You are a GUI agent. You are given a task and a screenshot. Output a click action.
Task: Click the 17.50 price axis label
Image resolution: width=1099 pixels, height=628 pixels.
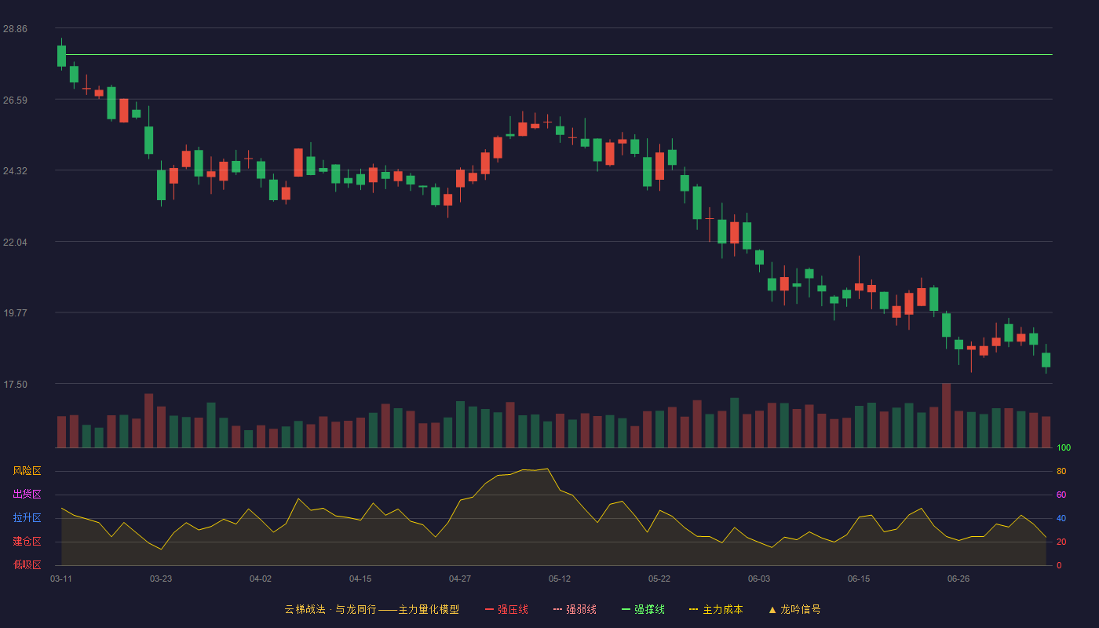[x=15, y=384]
